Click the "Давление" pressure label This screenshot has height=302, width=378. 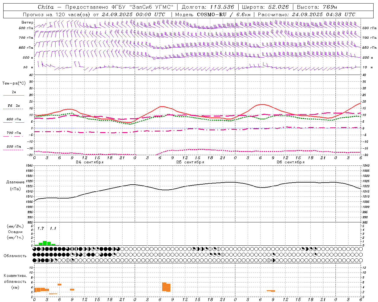point(15,182)
